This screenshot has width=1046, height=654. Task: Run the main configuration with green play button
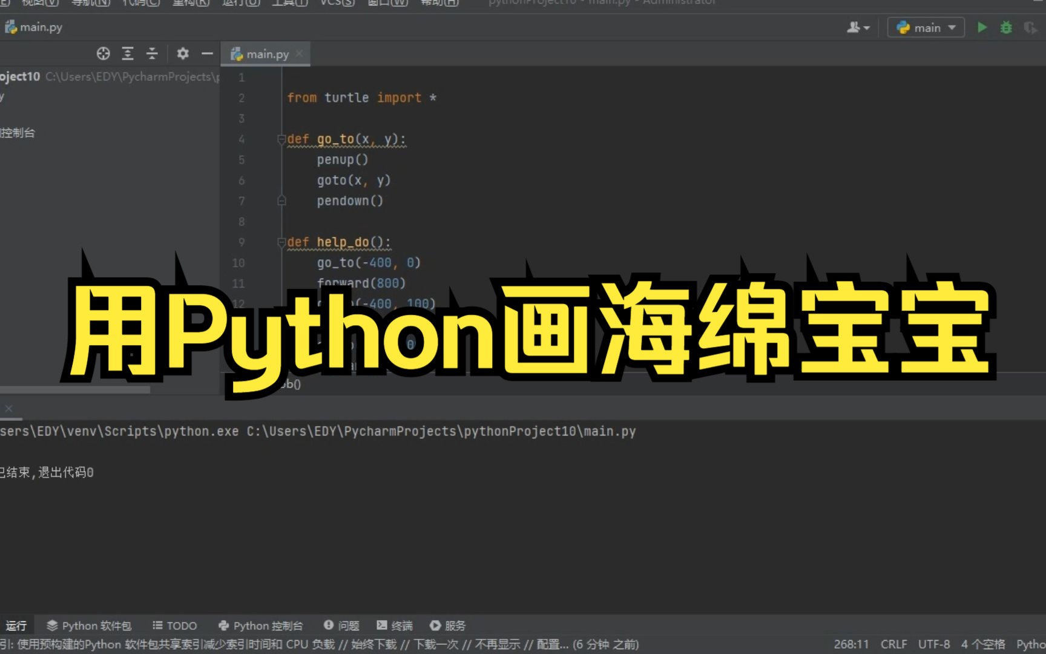coord(982,27)
